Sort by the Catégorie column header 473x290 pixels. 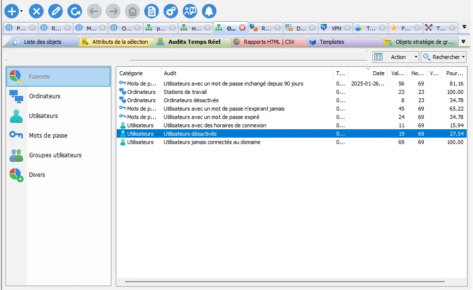(x=138, y=73)
